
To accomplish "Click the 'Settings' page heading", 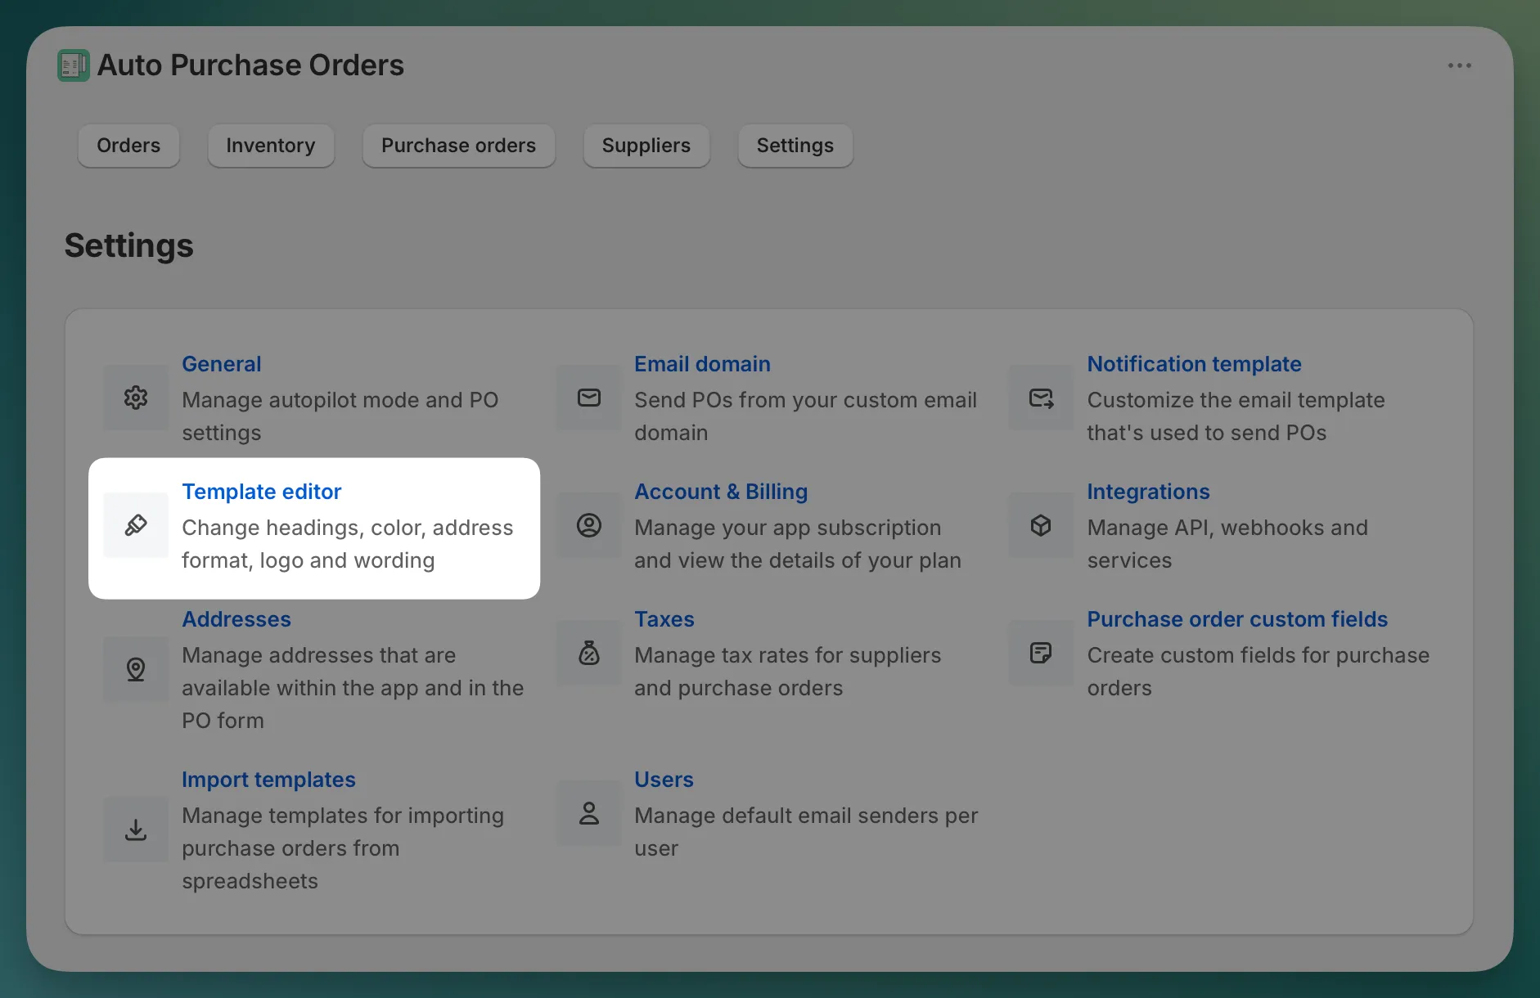I will tap(129, 245).
